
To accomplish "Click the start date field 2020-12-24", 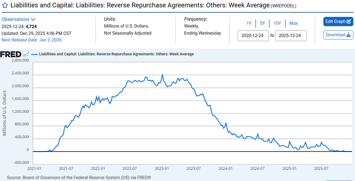I will [x=253, y=36].
